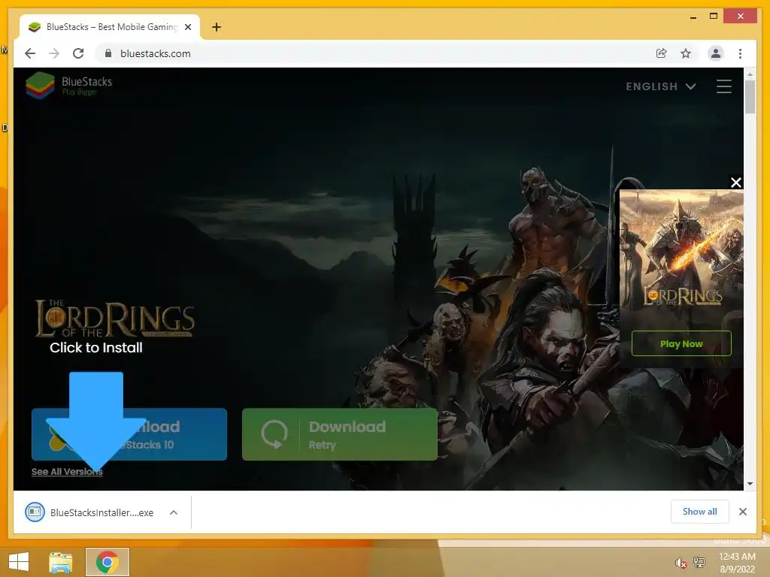This screenshot has width=770, height=577.
Task: Go back to the previous page
Action: [x=30, y=53]
